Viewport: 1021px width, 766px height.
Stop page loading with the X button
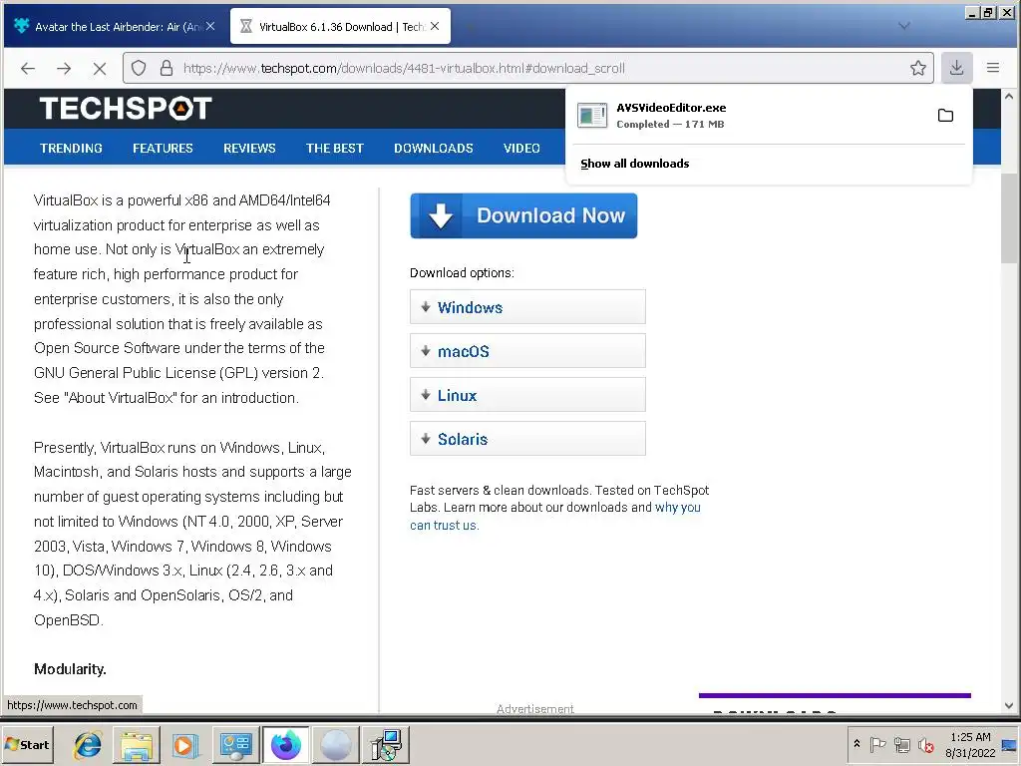(100, 68)
